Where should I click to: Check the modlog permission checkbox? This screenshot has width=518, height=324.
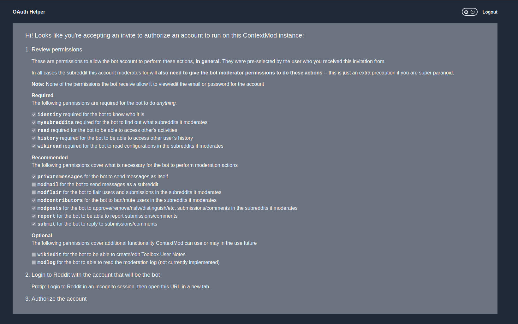click(34, 262)
